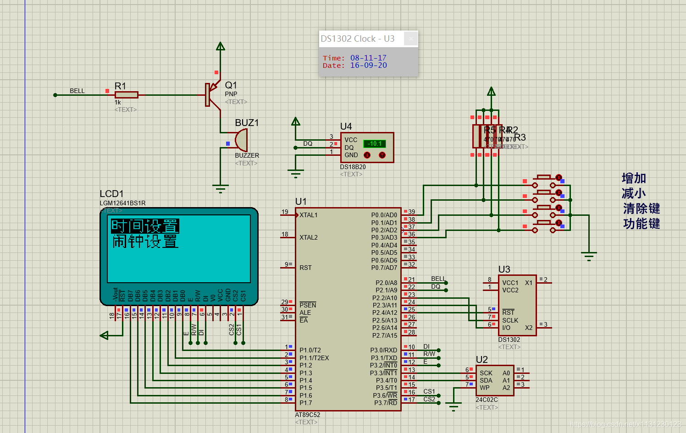Click DS18B20 decrease temperature arrow
This screenshot has width=686, height=433.
pos(367,155)
